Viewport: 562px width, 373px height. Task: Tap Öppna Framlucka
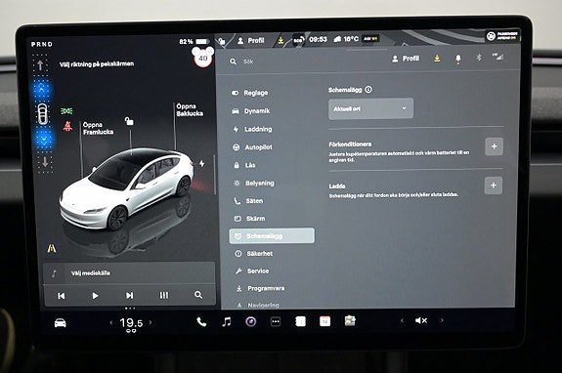(98, 128)
